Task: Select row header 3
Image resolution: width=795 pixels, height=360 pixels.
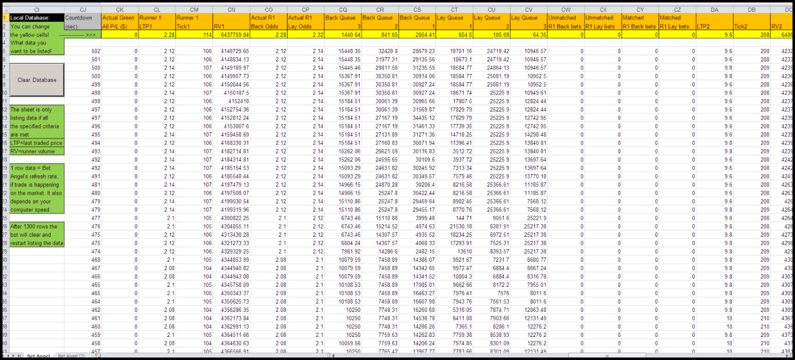Action: coord(6,35)
